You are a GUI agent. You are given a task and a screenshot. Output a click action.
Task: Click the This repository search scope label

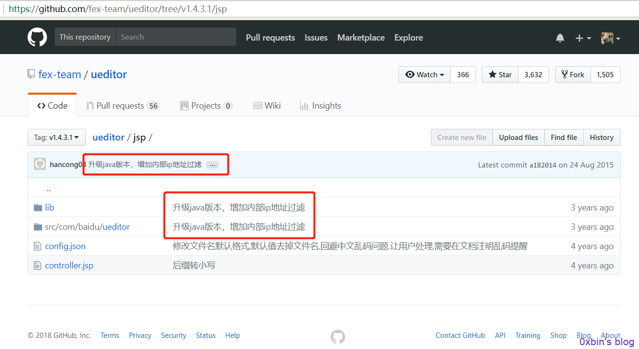pyautogui.click(x=85, y=37)
